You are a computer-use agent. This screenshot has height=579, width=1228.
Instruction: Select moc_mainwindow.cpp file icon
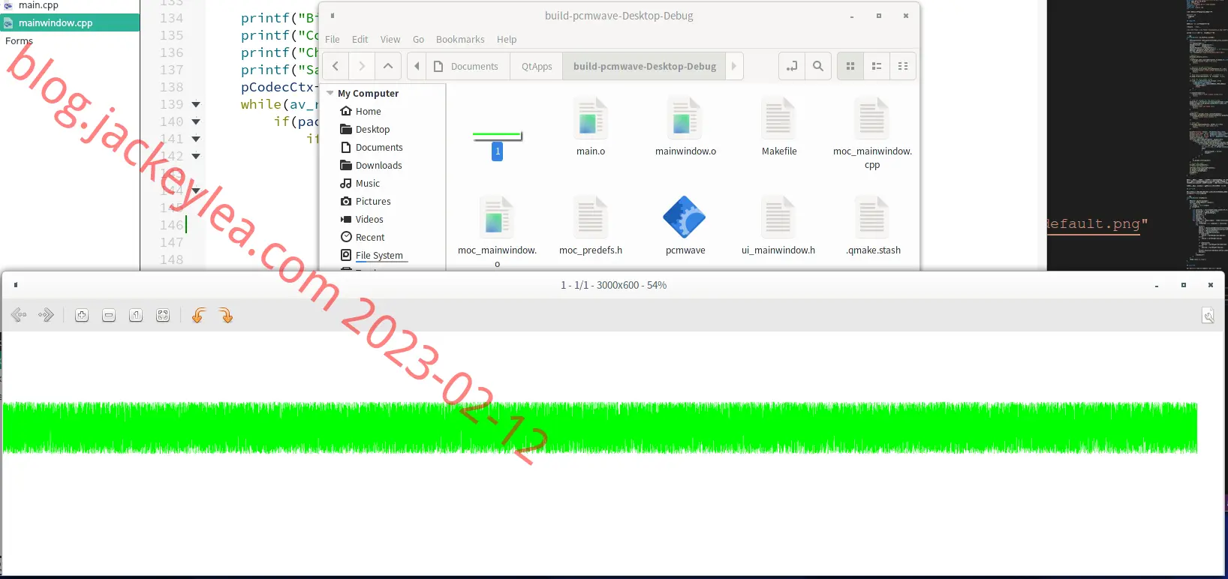(872, 118)
